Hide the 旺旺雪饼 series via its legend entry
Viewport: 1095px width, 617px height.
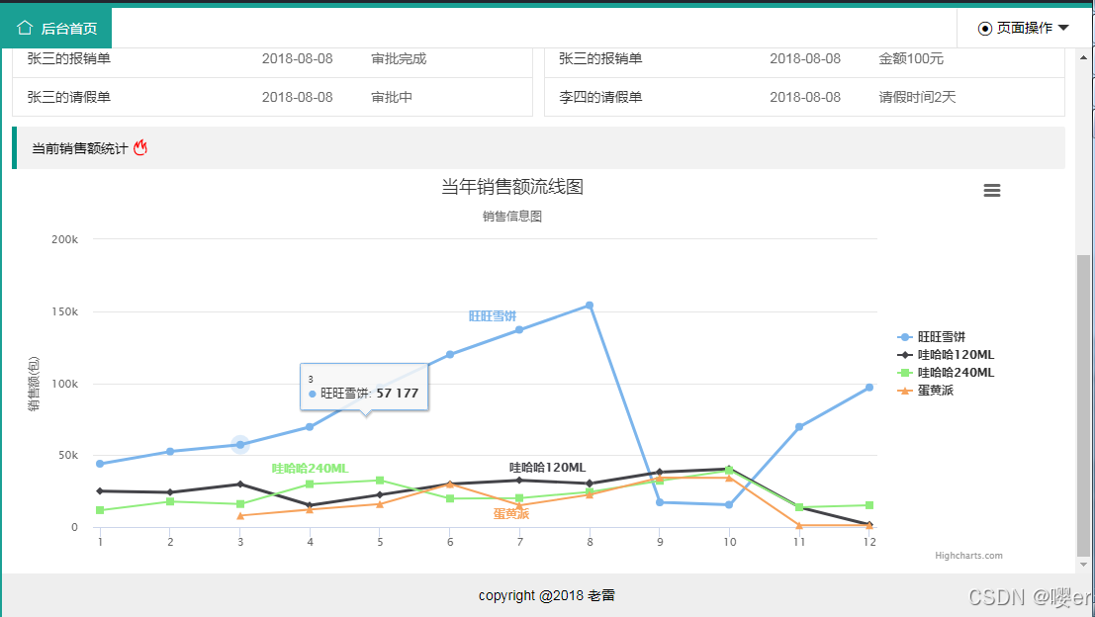point(942,336)
